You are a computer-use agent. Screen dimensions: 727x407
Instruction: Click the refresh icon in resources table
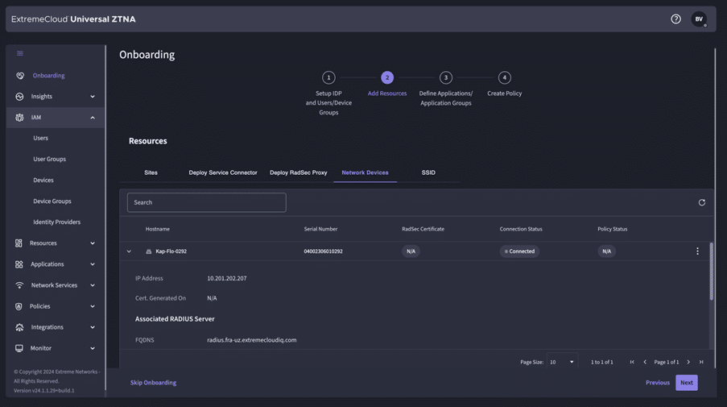click(x=701, y=202)
